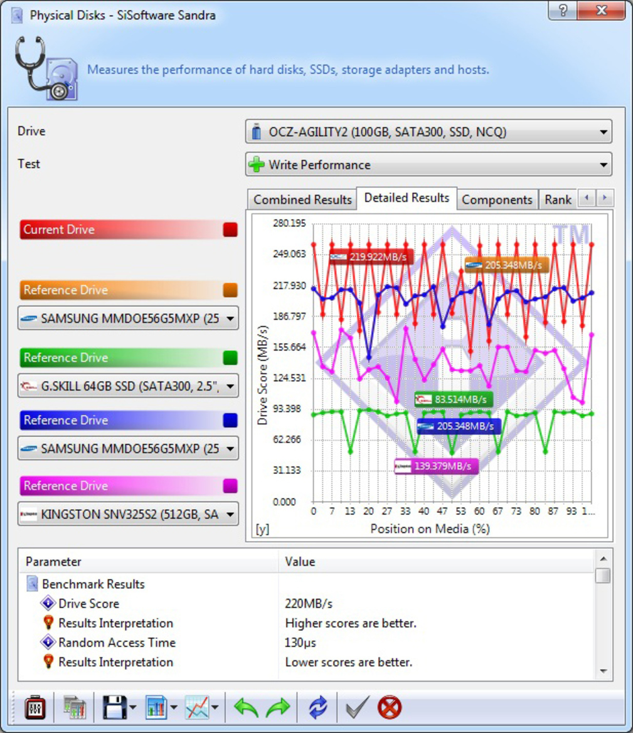Click the blue refresh arrows icon
The width and height of the screenshot is (633, 733).
[318, 707]
